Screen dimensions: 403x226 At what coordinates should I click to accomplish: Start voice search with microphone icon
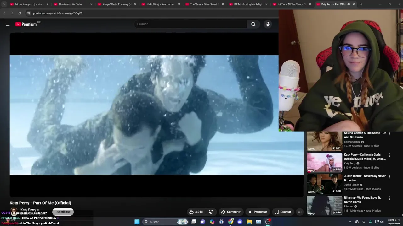coord(268,24)
